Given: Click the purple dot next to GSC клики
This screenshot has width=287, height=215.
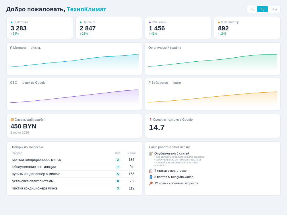Looking at the screenshot, I should tap(150, 22).
